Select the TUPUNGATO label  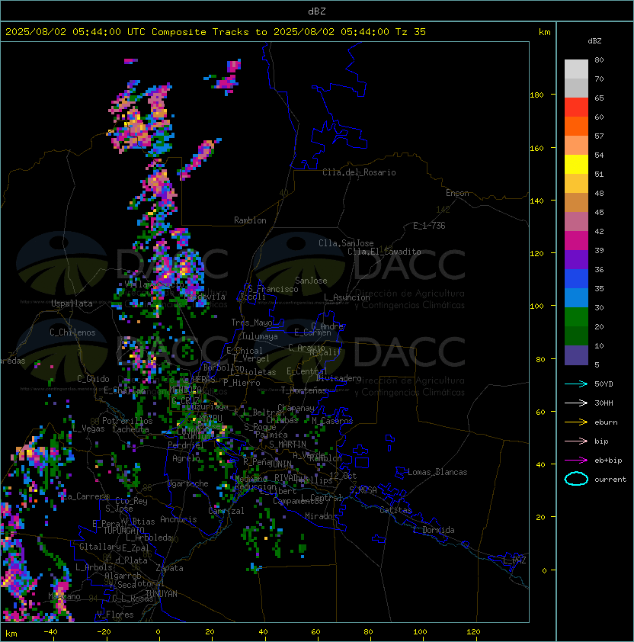point(124,531)
